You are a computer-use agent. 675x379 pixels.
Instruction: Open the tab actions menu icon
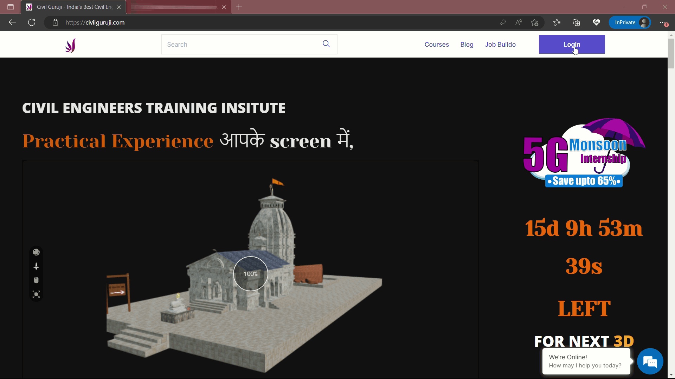coord(11,7)
